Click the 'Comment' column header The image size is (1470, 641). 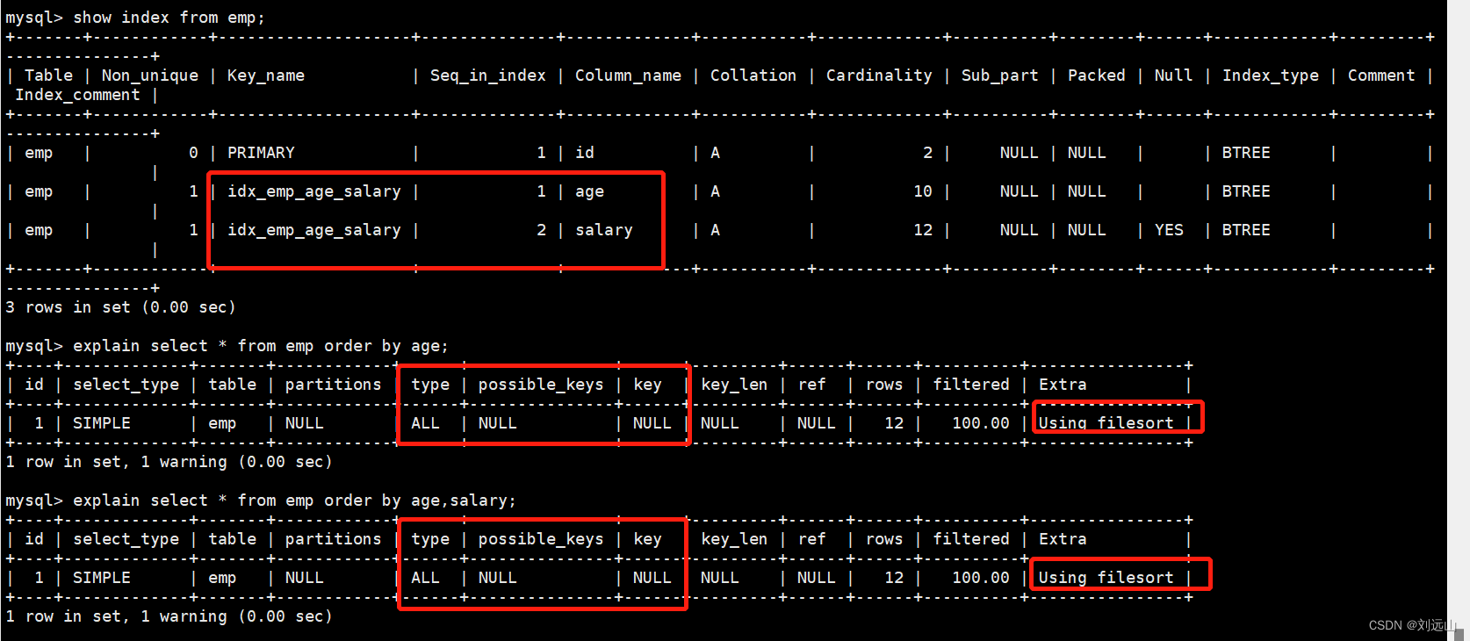[x=1381, y=76]
